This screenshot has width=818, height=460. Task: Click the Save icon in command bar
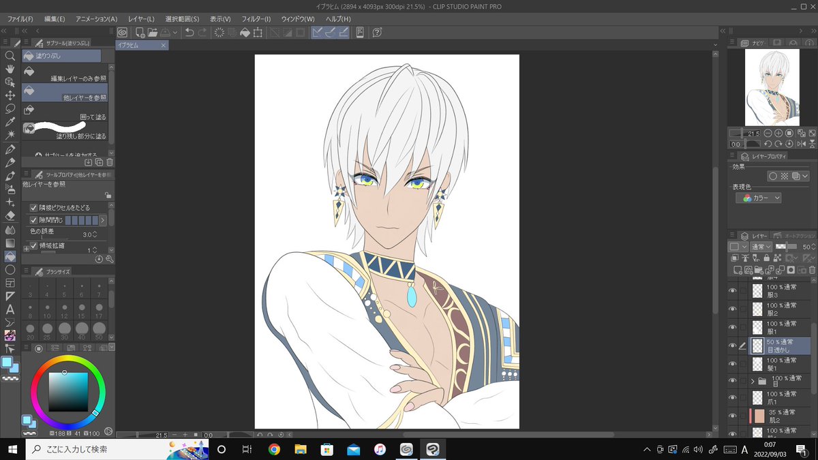click(166, 32)
